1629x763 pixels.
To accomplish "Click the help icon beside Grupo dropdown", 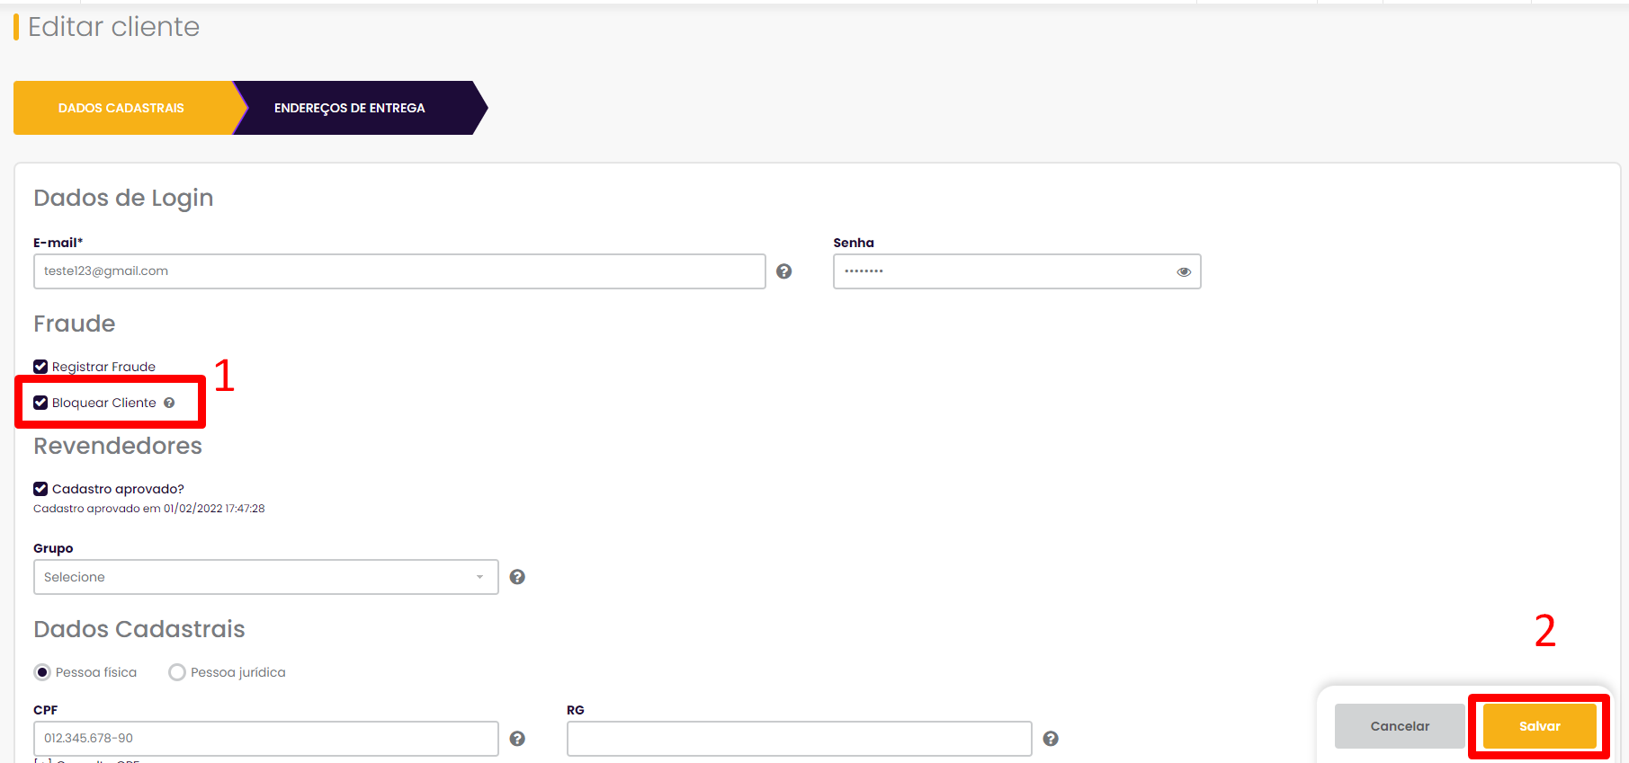I will [517, 577].
